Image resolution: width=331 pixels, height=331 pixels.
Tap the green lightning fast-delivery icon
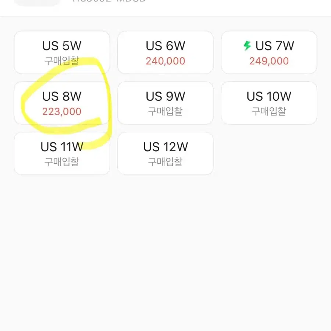[247, 46]
